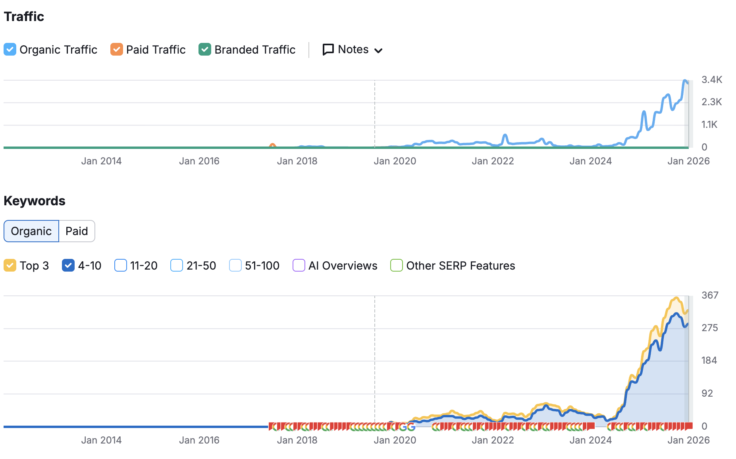Switch to the Paid keywords tab

point(77,231)
